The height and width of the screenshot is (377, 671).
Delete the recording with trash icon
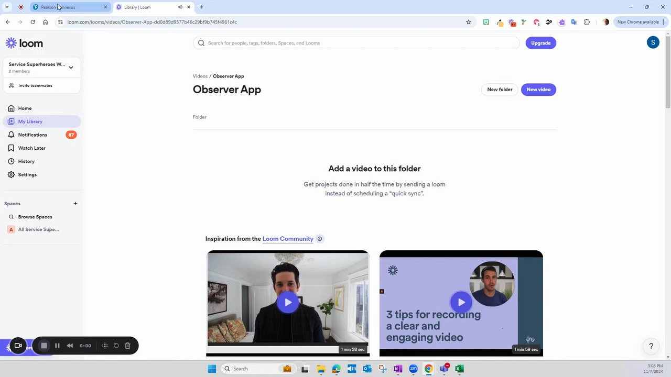pyautogui.click(x=127, y=346)
